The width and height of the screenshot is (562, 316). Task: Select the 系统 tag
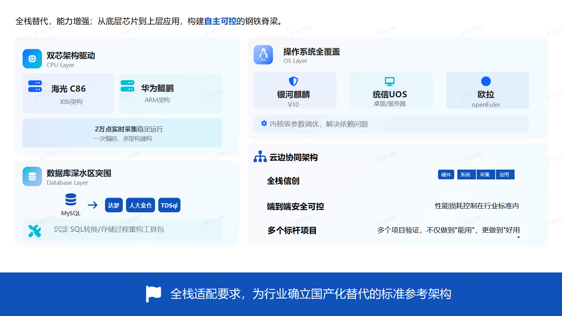(x=466, y=175)
